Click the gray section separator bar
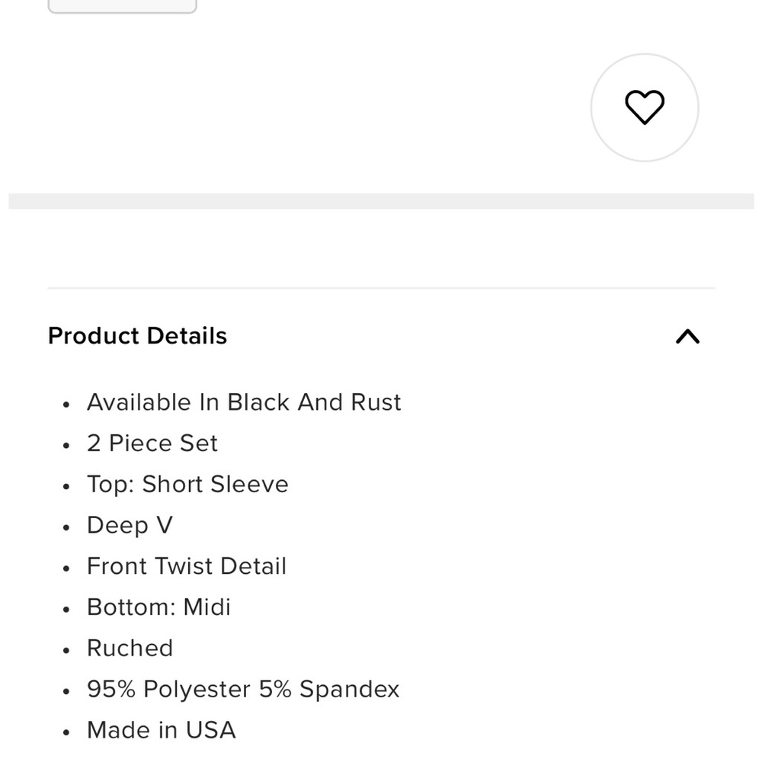This screenshot has height=762, width=762. click(x=381, y=201)
